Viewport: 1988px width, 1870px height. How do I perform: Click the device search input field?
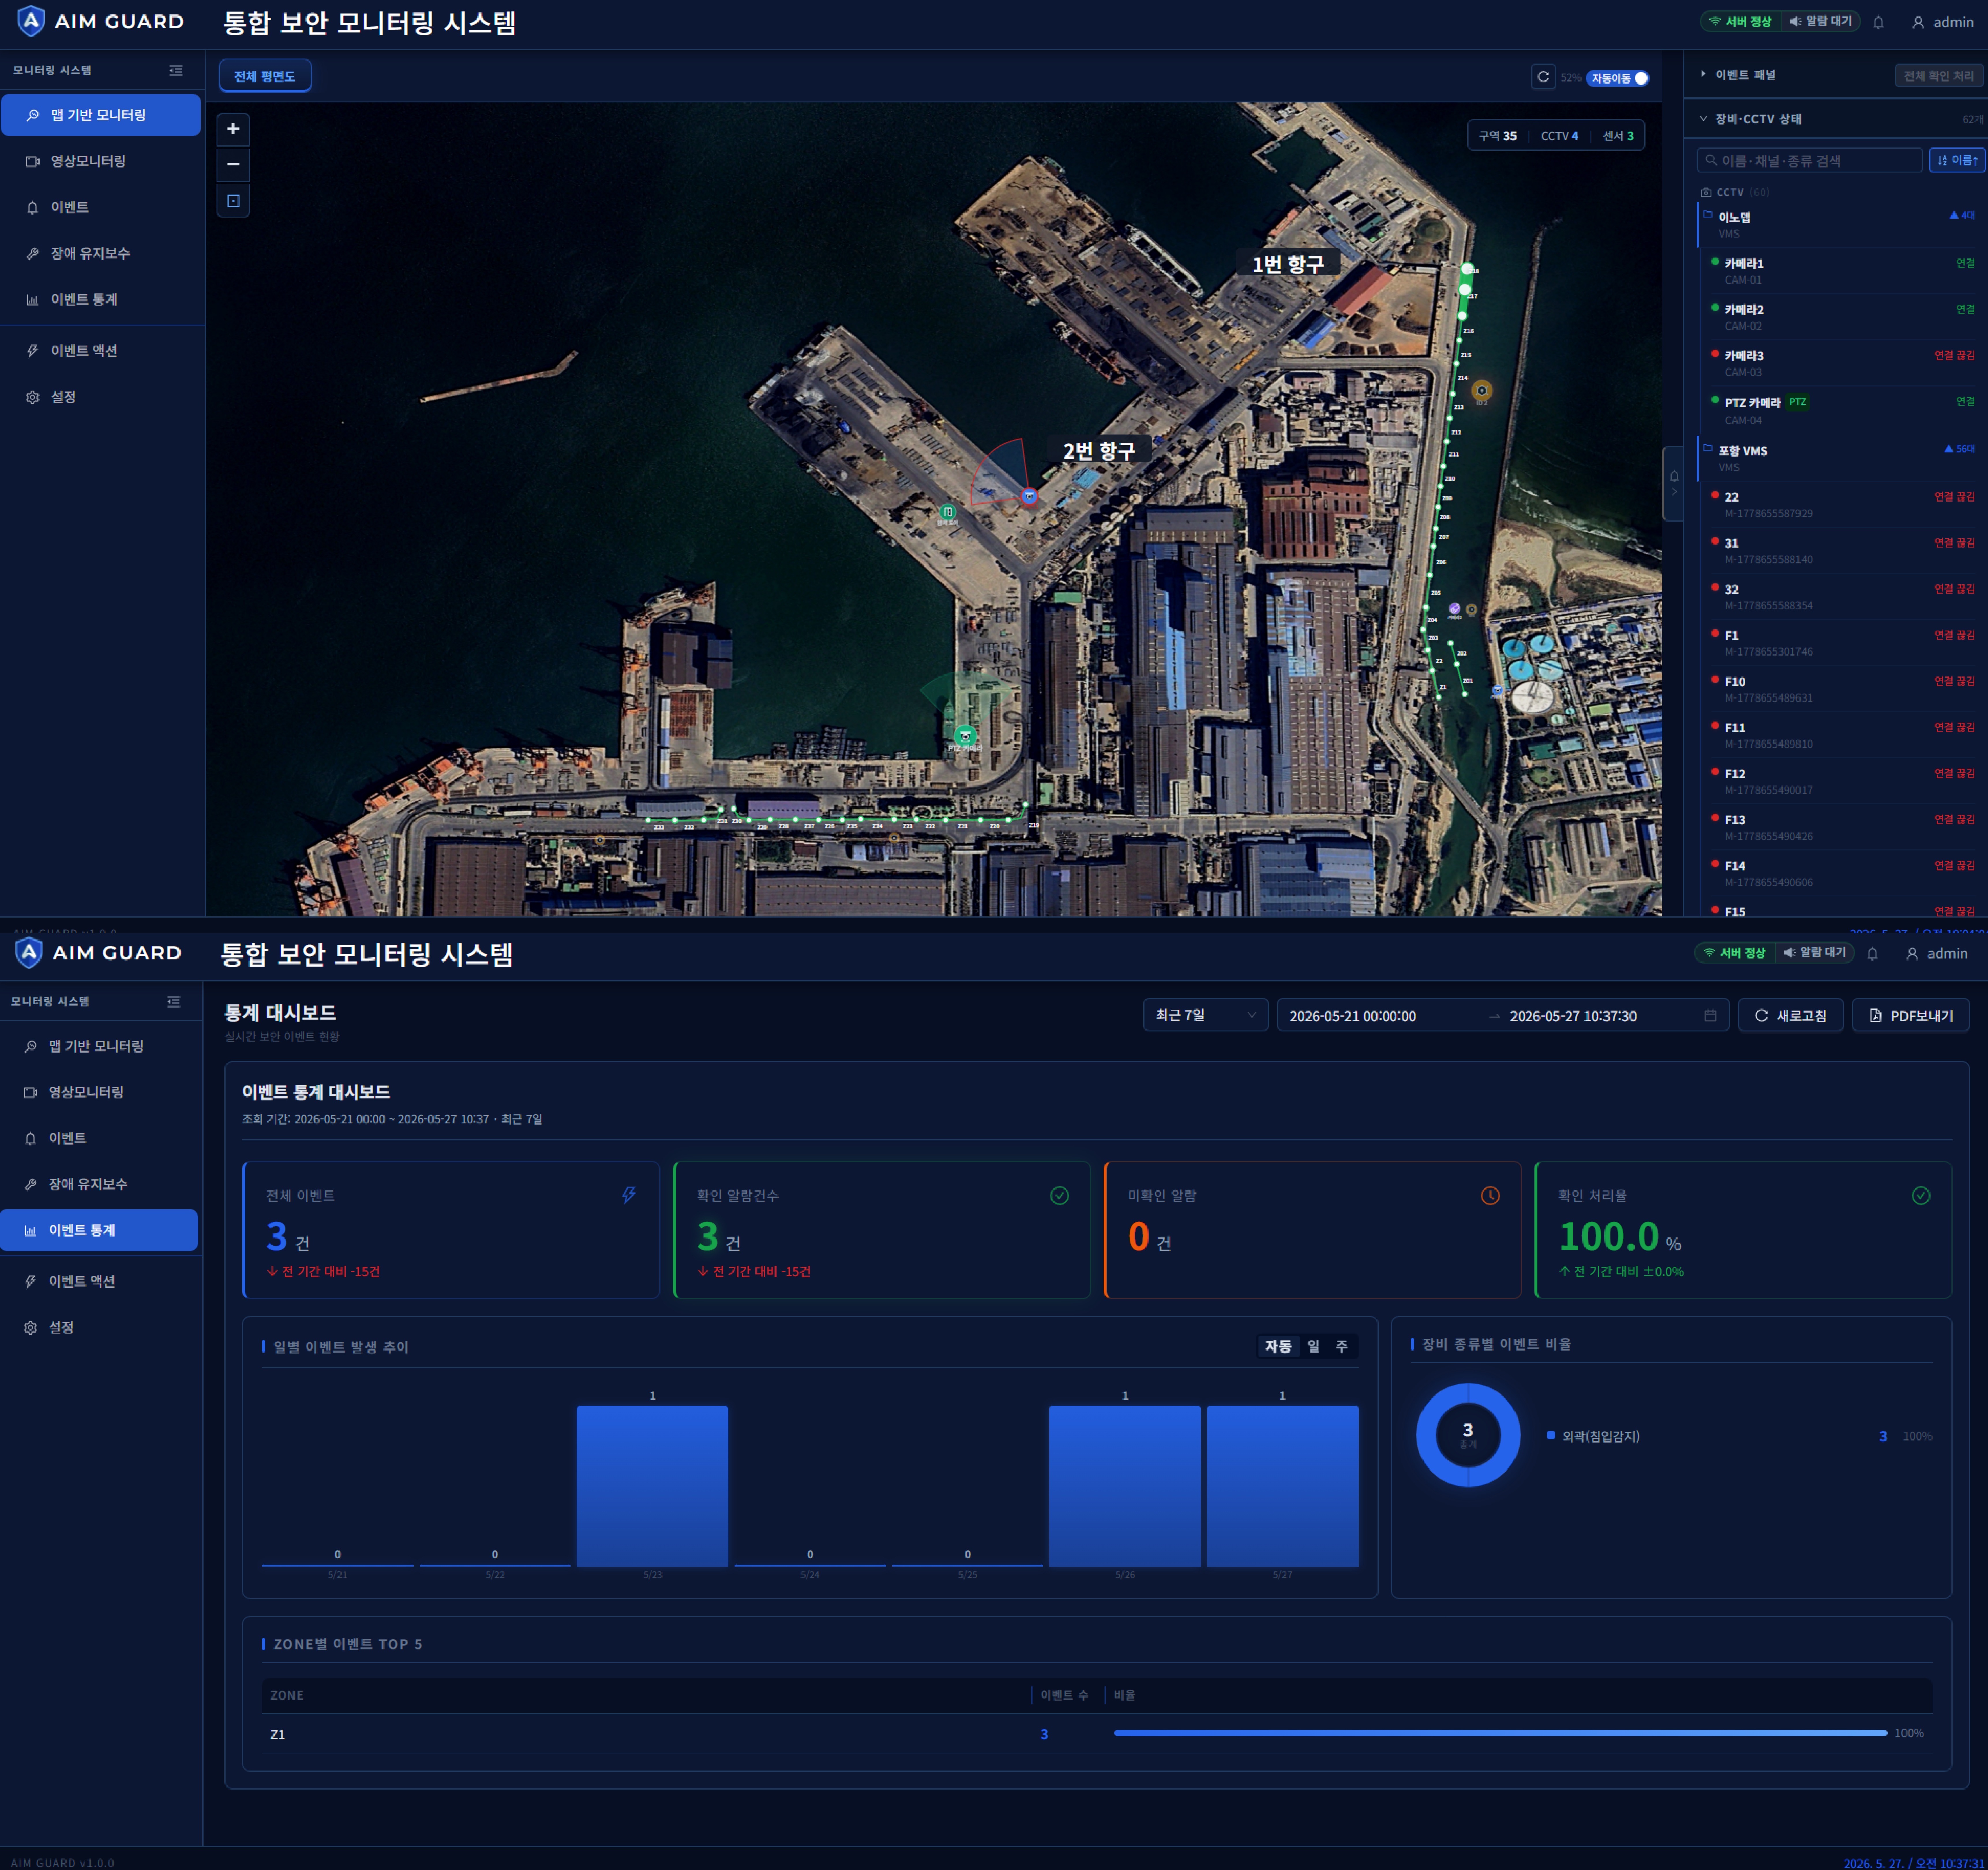click(x=1809, y=160)
